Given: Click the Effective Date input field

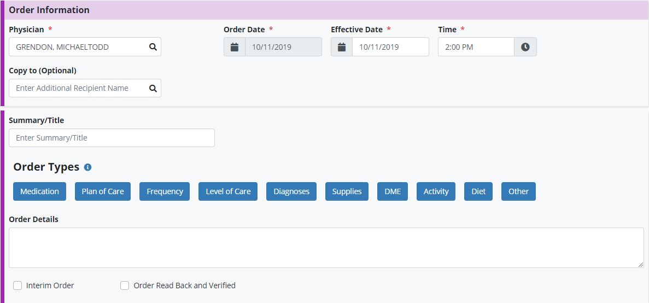Looking at the screenshot, I should point(390,47).
